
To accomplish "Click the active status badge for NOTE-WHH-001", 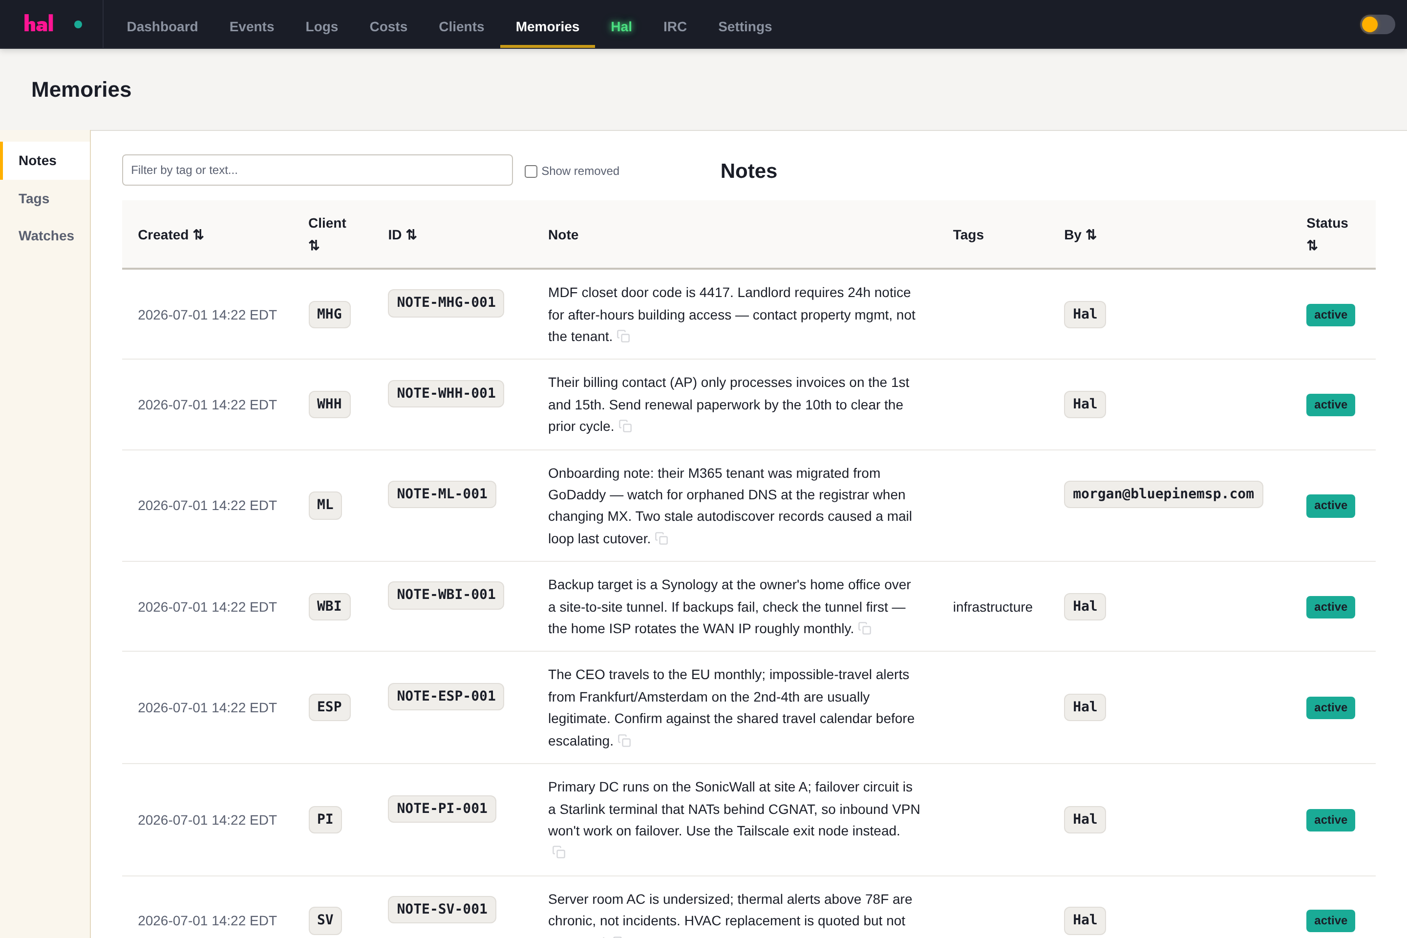I will (x=1330, y=405).
